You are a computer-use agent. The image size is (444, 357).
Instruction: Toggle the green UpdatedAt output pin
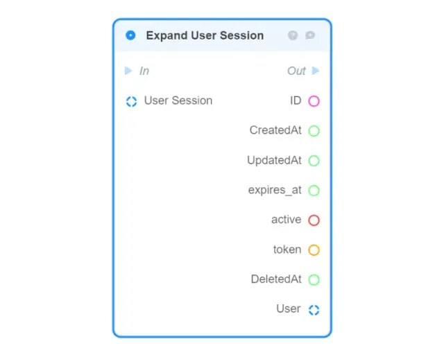point(314,161)
